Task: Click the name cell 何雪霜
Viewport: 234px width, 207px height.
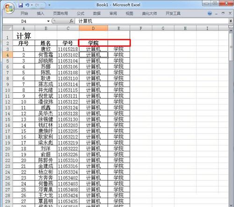Action: coord(46,55)
